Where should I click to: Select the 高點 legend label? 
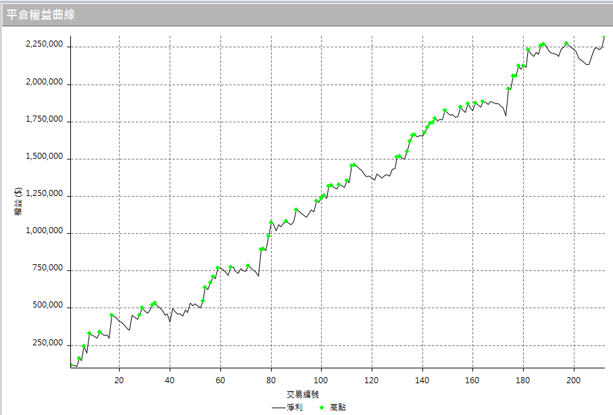(338, 407)
